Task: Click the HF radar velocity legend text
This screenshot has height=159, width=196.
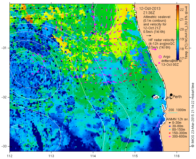Action: click(161, 40)
